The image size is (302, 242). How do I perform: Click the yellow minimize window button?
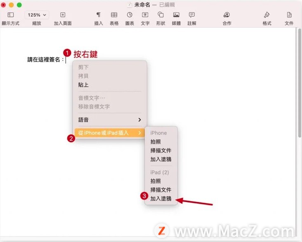(11, 5)
